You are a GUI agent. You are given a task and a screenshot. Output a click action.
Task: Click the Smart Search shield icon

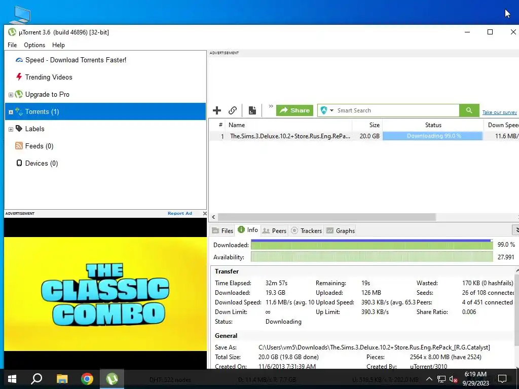coord(324,110)
